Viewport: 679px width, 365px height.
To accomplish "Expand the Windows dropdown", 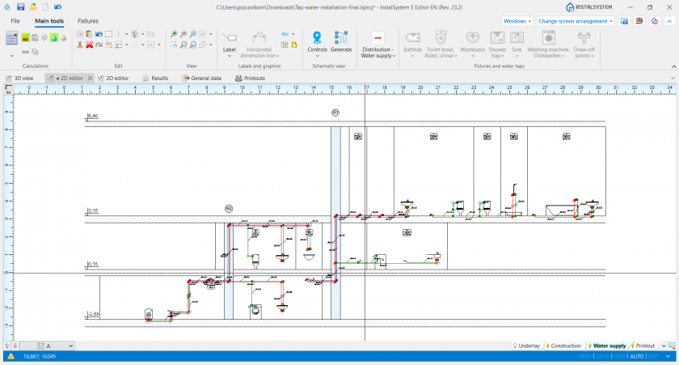I will 517,20.
